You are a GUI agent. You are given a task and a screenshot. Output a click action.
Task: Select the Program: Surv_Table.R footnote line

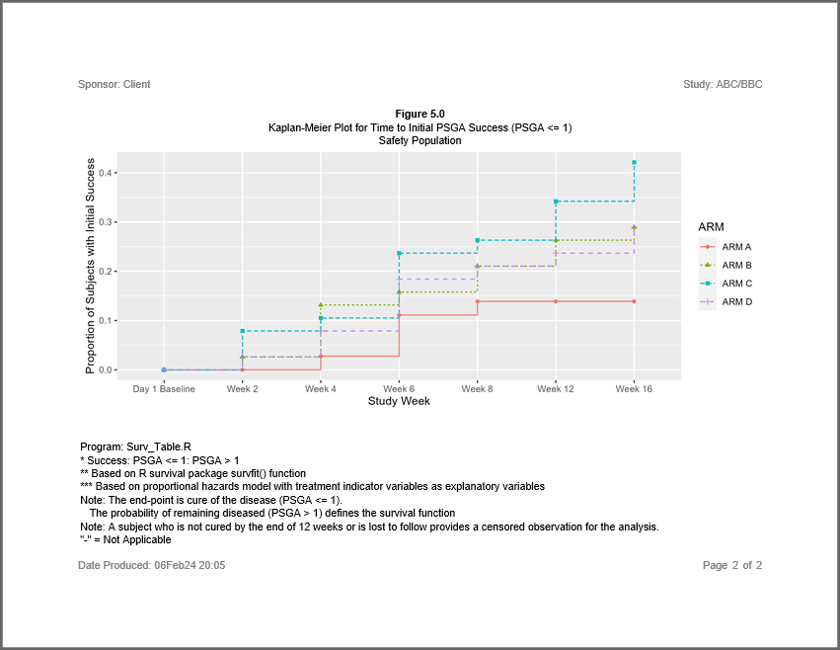tap(135, 447)
